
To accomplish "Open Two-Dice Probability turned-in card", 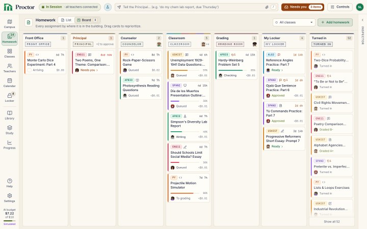I will (x=332, y=60).
